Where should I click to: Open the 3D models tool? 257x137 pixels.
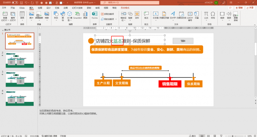pyautogui.click(x=70, y=16)
